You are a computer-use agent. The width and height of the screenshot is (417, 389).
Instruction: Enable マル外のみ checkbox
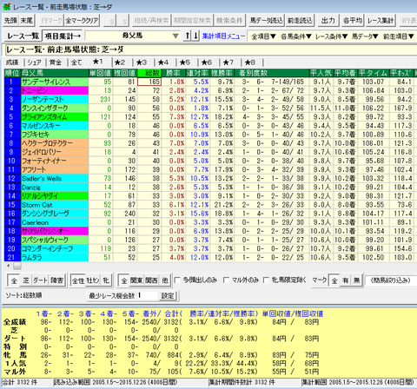pos(226,280)
